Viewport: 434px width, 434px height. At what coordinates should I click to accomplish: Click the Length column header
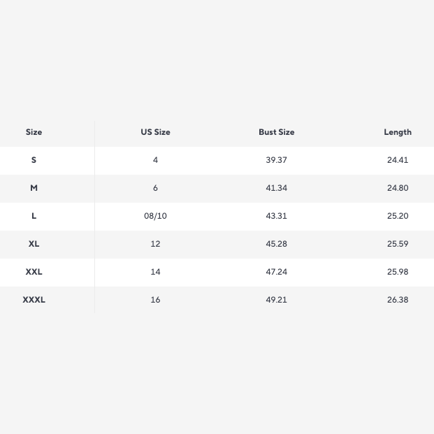[x=397, y=132]
